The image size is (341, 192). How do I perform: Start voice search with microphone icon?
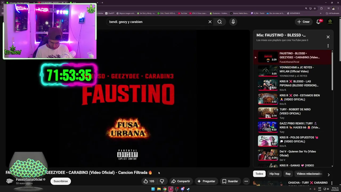coord(233,22)
